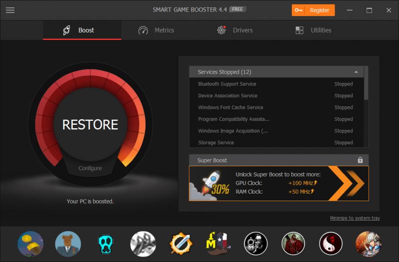Click Stopped status for Windows Font Cache

pos(343,107)
